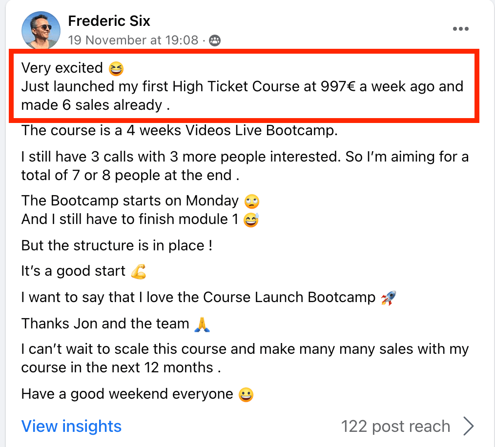Click the praying hands emoji
The height and width of the screenshot is (447, 495).
pyautogui.click(x=202, y=324)
